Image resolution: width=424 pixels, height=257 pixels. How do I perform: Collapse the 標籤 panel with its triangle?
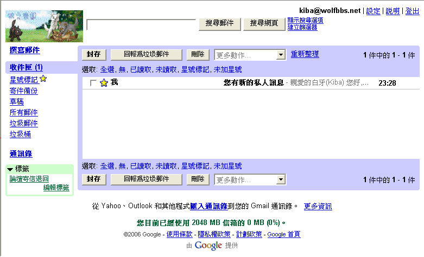10,170
